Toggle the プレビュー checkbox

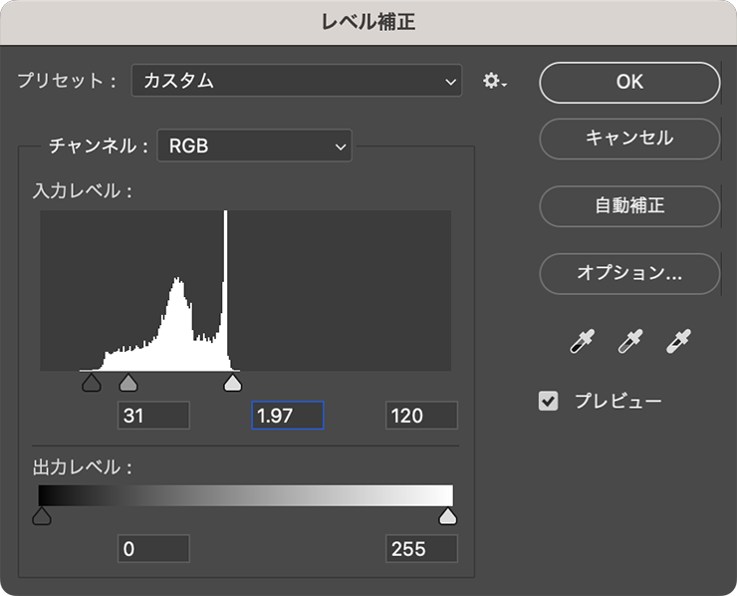pyautogui.click(x=548, y=402)
